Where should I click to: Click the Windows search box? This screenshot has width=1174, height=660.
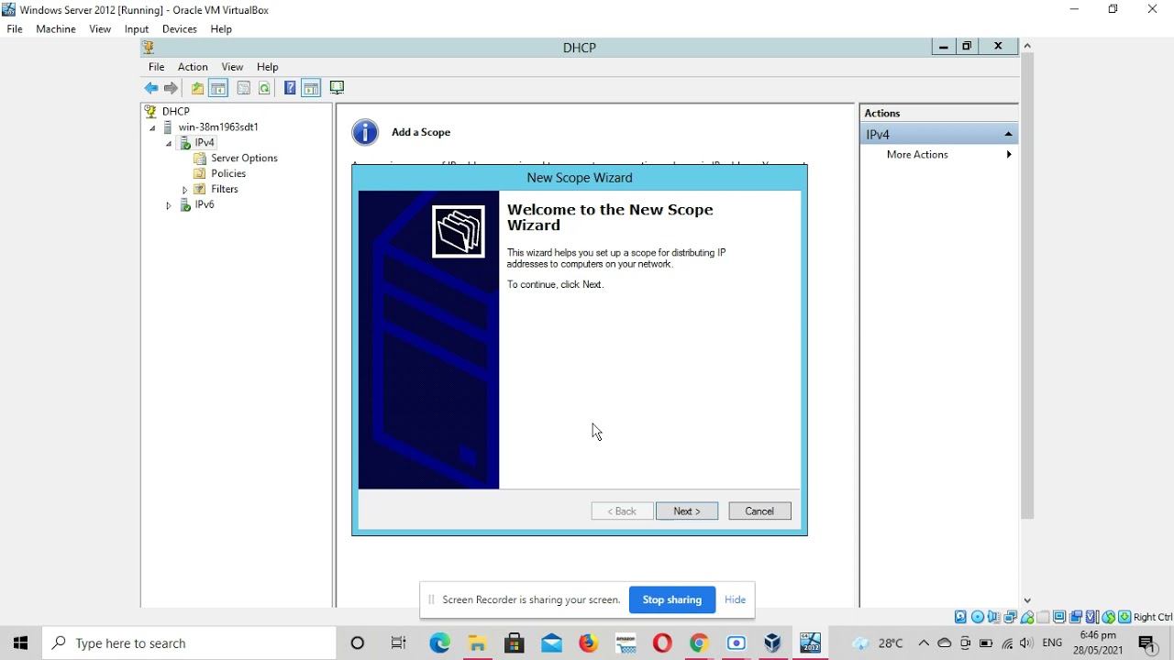tap(190, 643)
